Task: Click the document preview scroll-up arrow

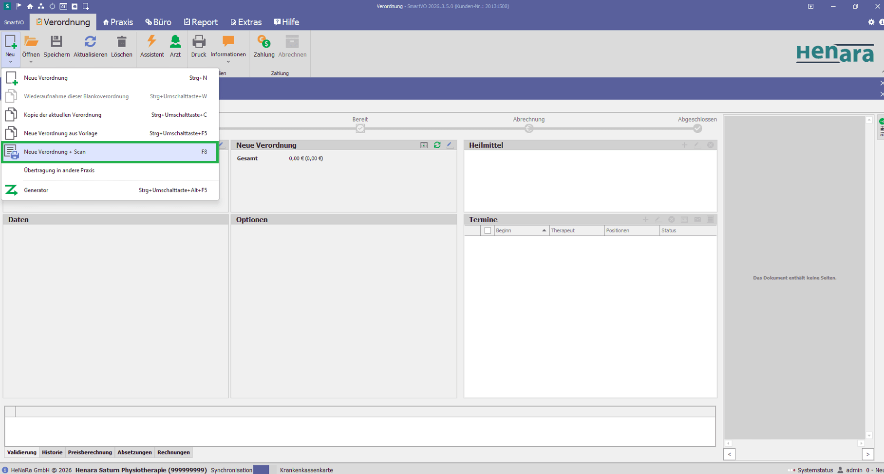Action: pos(869,120)
